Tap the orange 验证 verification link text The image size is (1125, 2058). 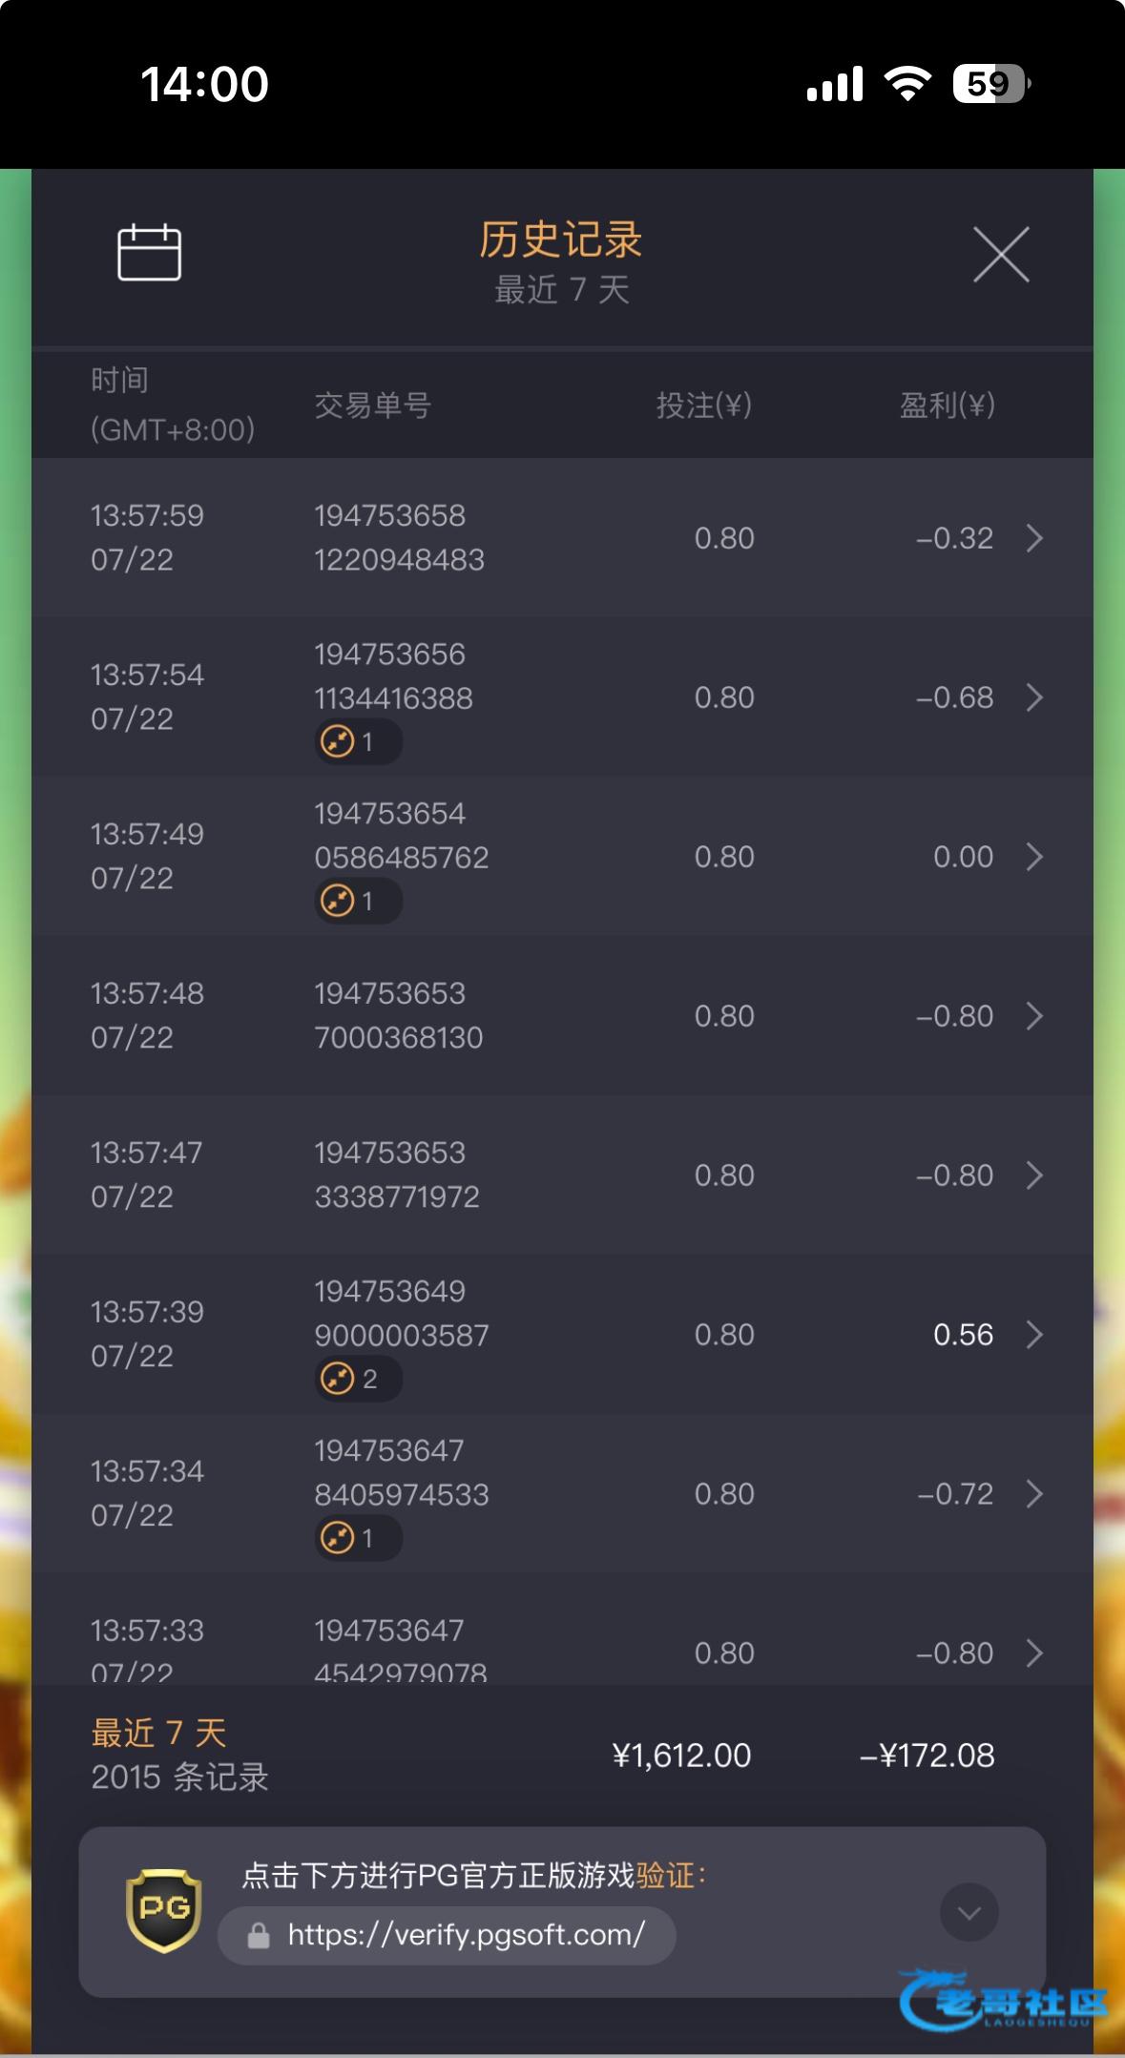coord(665,1876)
